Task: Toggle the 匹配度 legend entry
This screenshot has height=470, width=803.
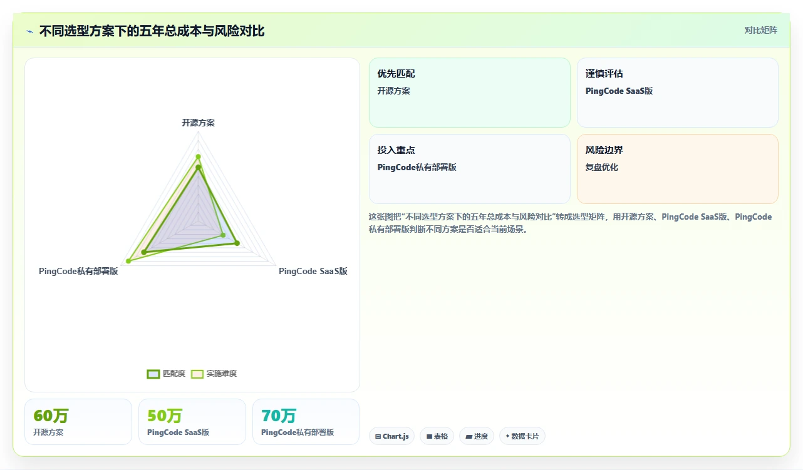Action: point(167,374)
